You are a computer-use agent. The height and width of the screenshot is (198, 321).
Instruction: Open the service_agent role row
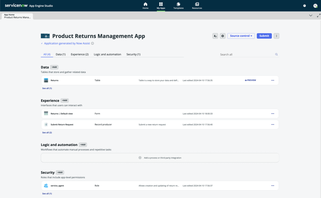click(x=160, y=186)
